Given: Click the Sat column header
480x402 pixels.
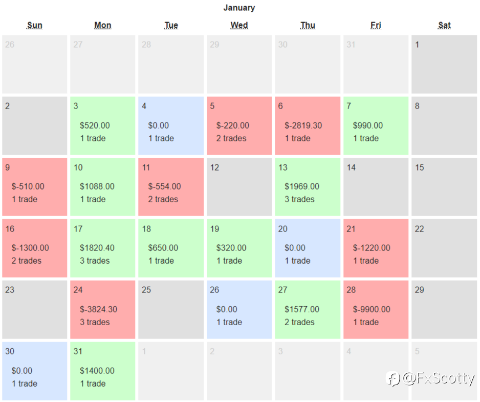Looking at the screenshot, I should pos(444,26).
